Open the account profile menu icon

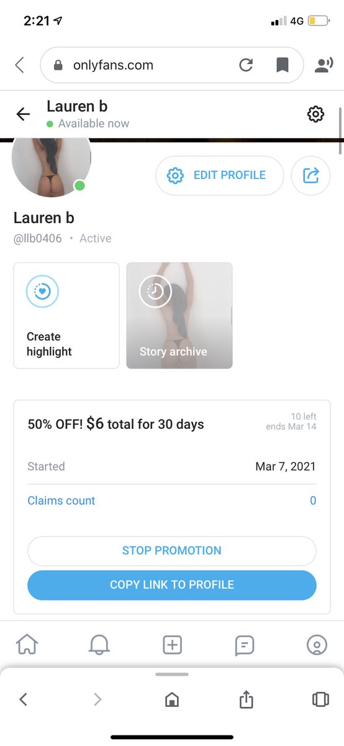click(x=317, y=645)
